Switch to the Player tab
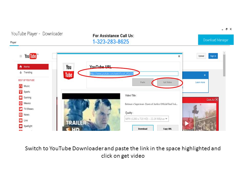 pos(13,42)
